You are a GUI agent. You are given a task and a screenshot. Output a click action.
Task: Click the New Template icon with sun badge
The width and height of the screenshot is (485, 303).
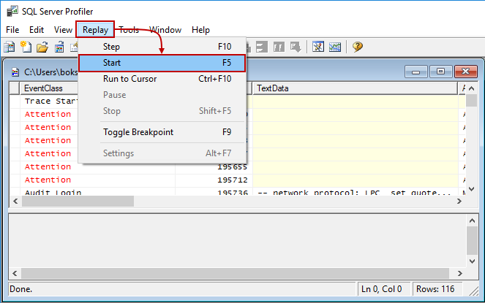(x=26, y=47)
